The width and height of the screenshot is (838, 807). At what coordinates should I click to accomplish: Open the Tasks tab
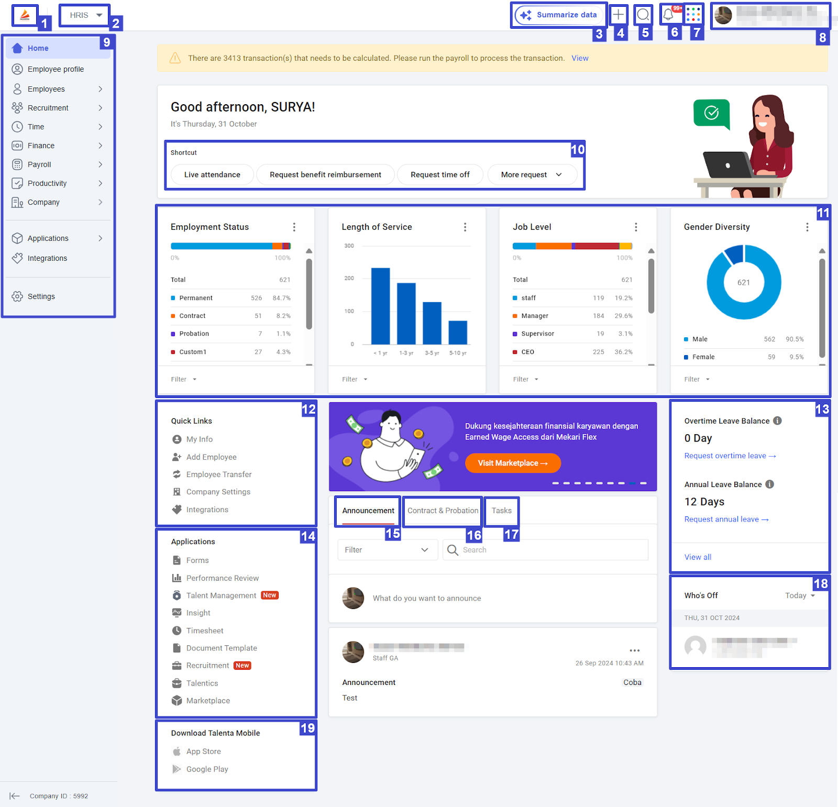(x=501, y=511)
